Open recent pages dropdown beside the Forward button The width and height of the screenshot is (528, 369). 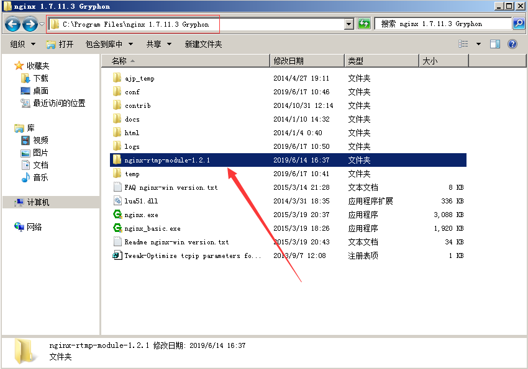(x=42, y=24)
